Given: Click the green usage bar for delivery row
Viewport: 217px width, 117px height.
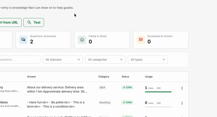Looking at the screenshot, I should click(x=158, y=92).
